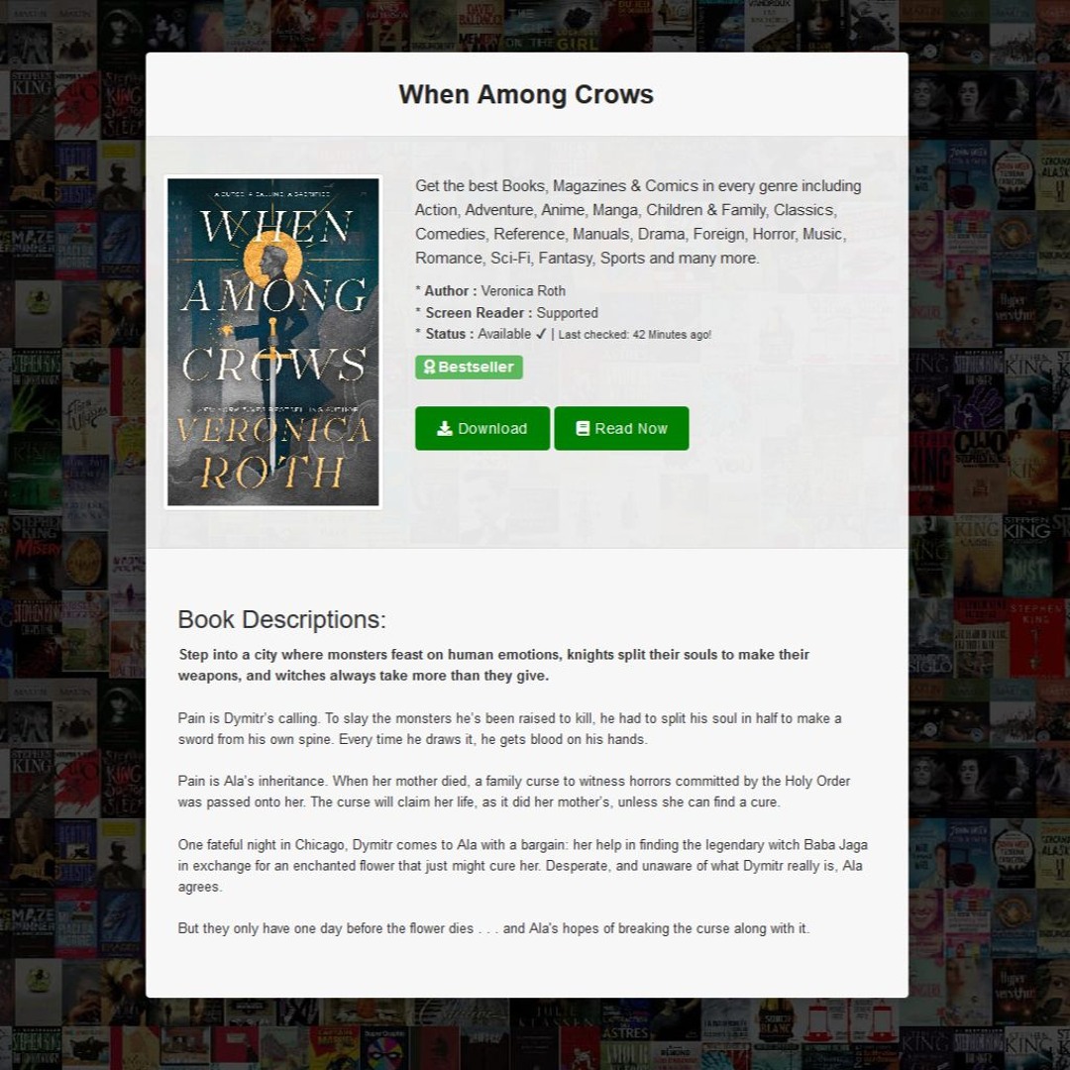The image size is (1070, 1070).
Task: Click the book icon on Read Now button
Action: 583,428
